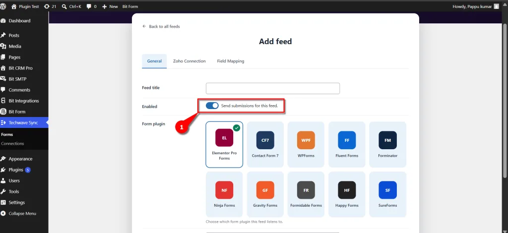Open the Howdy, Pappu kumar account menu

click(476, 6)
